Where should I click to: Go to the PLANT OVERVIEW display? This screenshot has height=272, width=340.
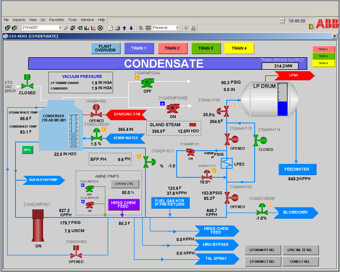105,48
